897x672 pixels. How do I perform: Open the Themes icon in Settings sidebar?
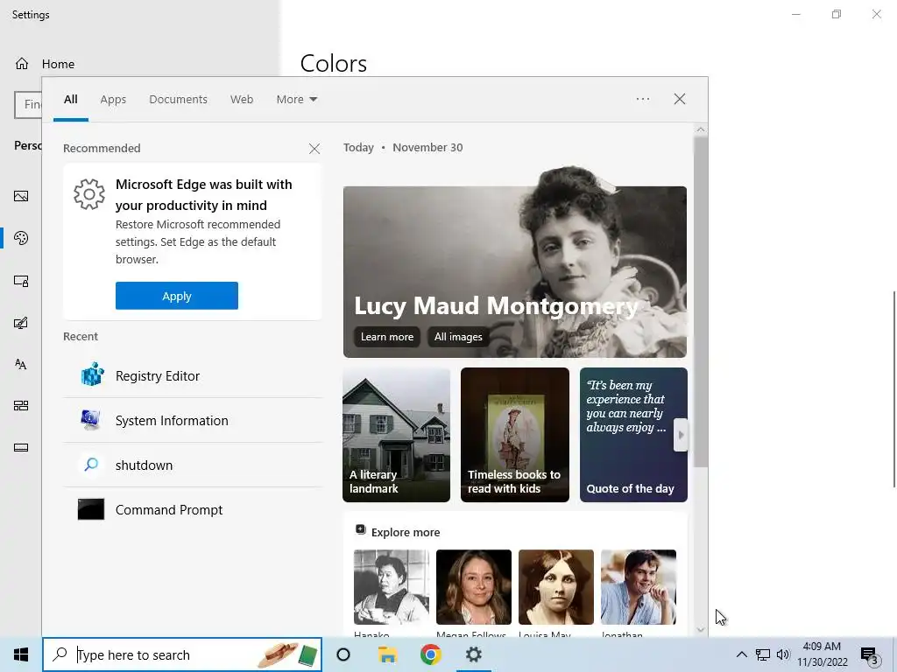[21, 323]
